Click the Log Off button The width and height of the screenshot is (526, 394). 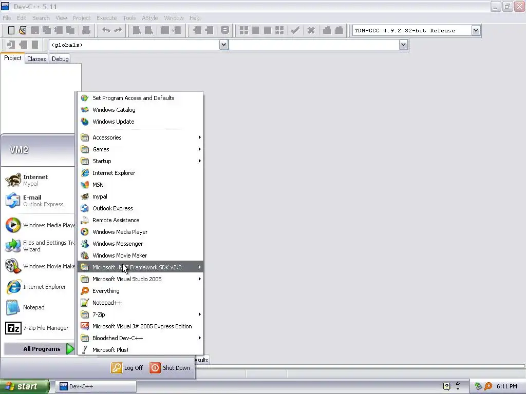[127, 368]
